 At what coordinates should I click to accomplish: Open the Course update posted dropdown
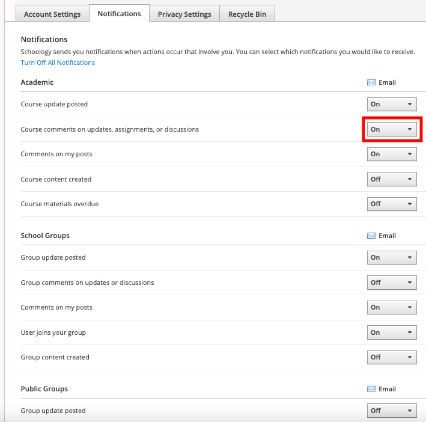[x=392, y=105]
